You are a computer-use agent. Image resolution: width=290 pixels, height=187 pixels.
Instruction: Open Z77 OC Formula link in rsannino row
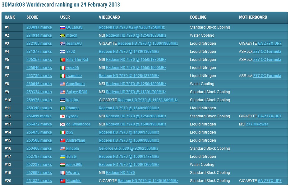click(267, 75)
